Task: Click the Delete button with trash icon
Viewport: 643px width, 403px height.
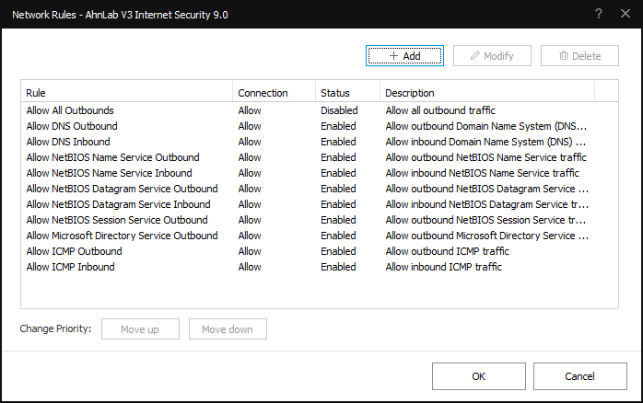Action: [x=579, y=56]
